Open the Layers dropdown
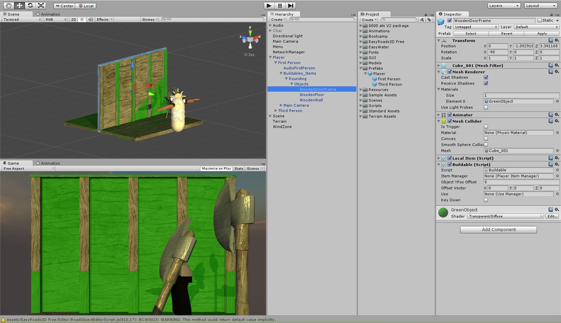 tap(504, 6)
